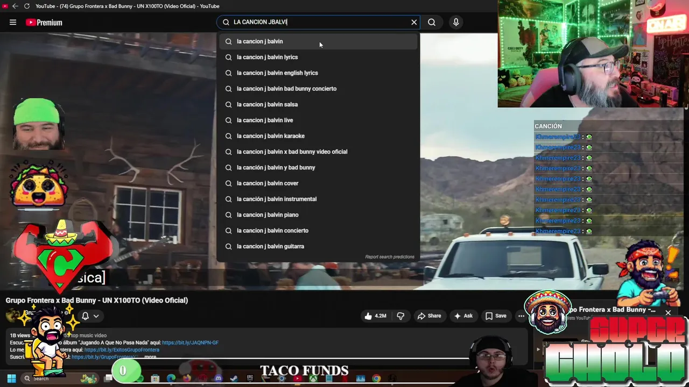The height and width of the screenshot is (387, 689).
Task: Share the UN X100TO video
Action: click(x=429, y=316)
